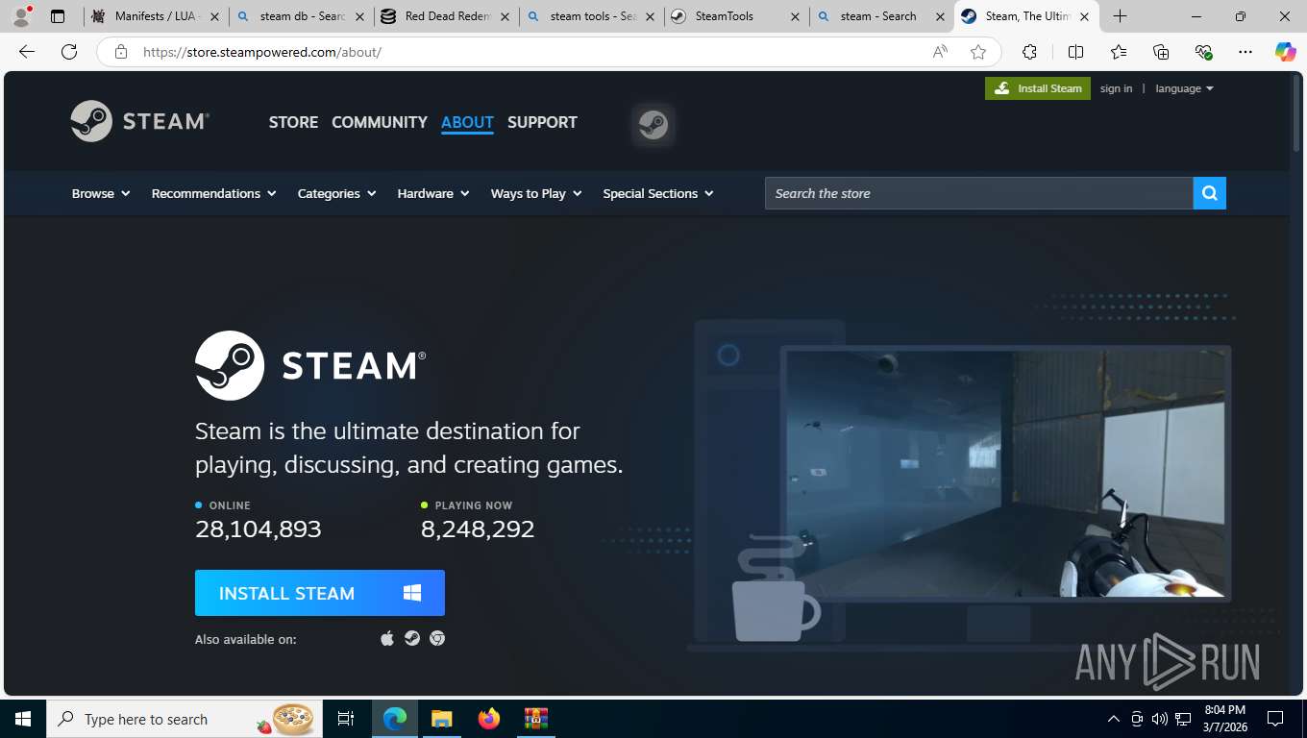Close the Steam about page tab

click(x=1084, y=16)
